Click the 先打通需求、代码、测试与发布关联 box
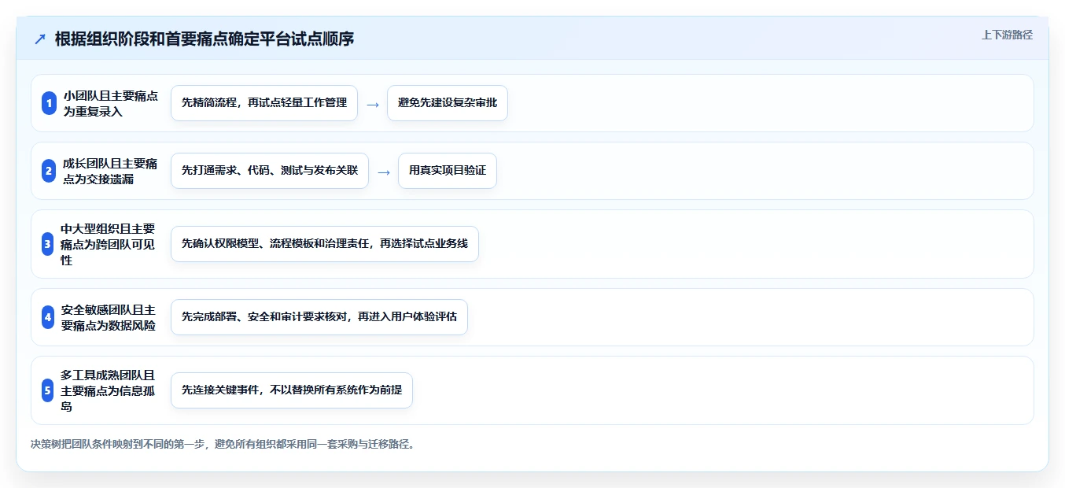Screen dimensions: 1065x488 point(270,171)
